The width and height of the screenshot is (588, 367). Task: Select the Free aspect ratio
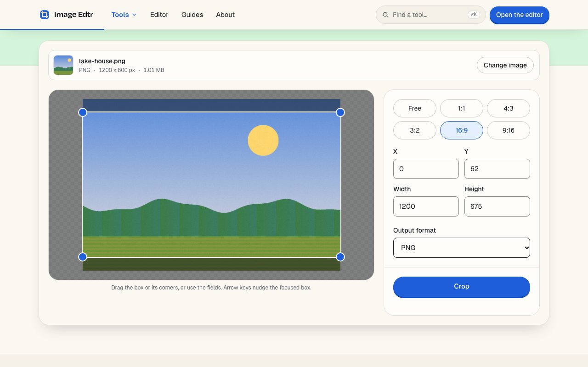coord(415,108)
